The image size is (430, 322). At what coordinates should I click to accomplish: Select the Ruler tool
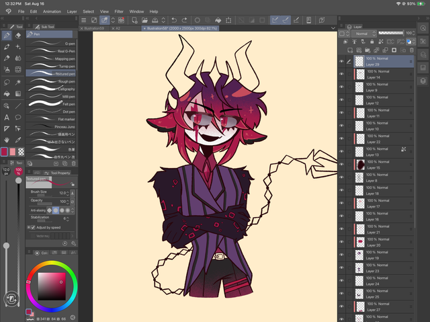(7, 128)
